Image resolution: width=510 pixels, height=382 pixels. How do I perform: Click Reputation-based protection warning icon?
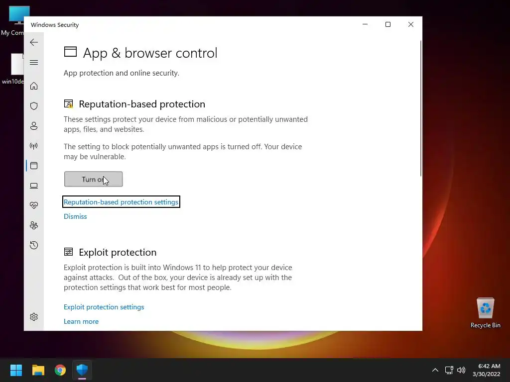[68, 104]
